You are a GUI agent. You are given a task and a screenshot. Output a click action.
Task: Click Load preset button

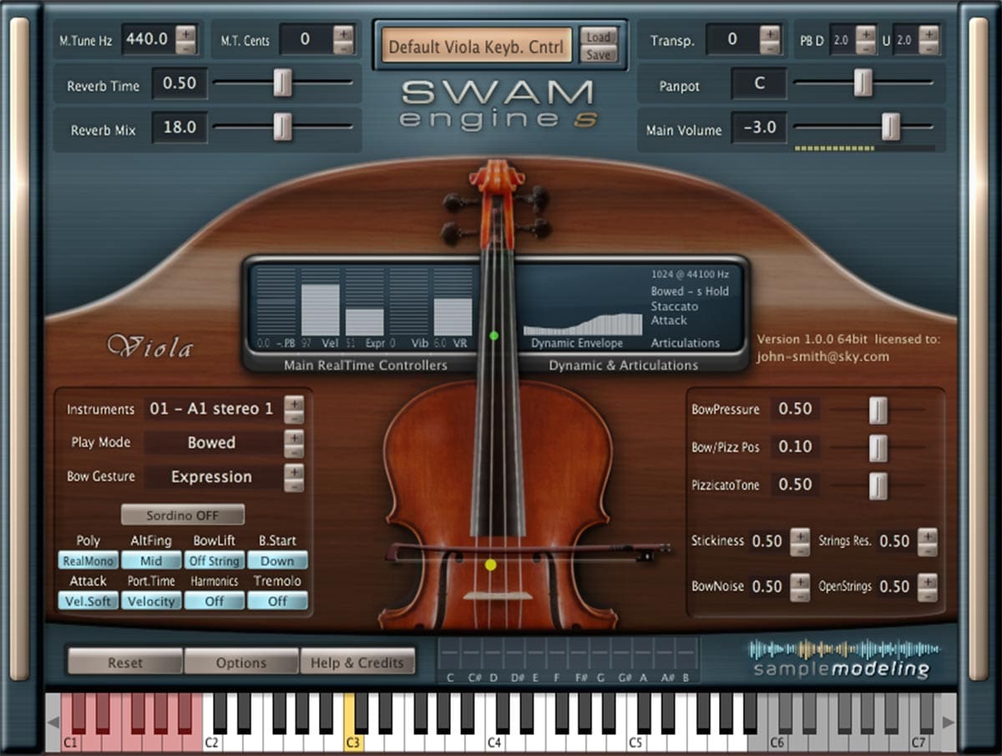[x=598, y=38]
